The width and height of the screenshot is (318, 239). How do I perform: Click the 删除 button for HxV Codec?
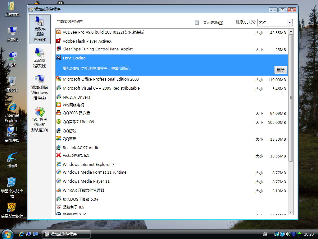click(280, 70)
